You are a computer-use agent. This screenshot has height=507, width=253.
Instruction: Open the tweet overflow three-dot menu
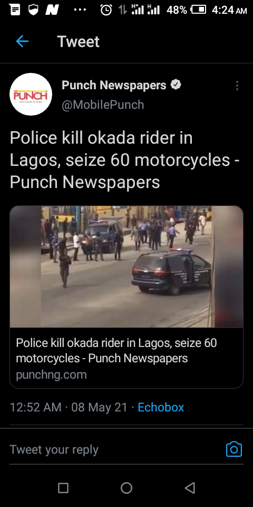click(x=237, y=86)
